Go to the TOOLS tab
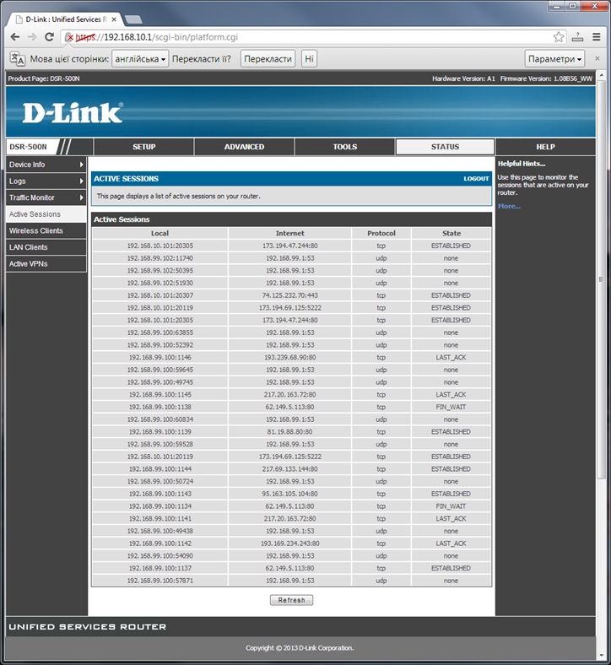611x665 pixels. point(344,147)
